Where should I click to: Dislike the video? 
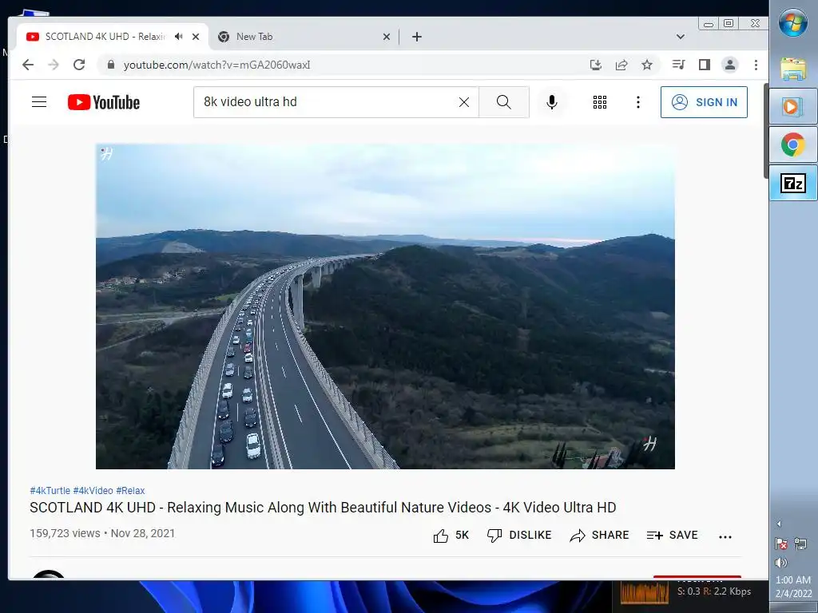[x=519, y=536]
